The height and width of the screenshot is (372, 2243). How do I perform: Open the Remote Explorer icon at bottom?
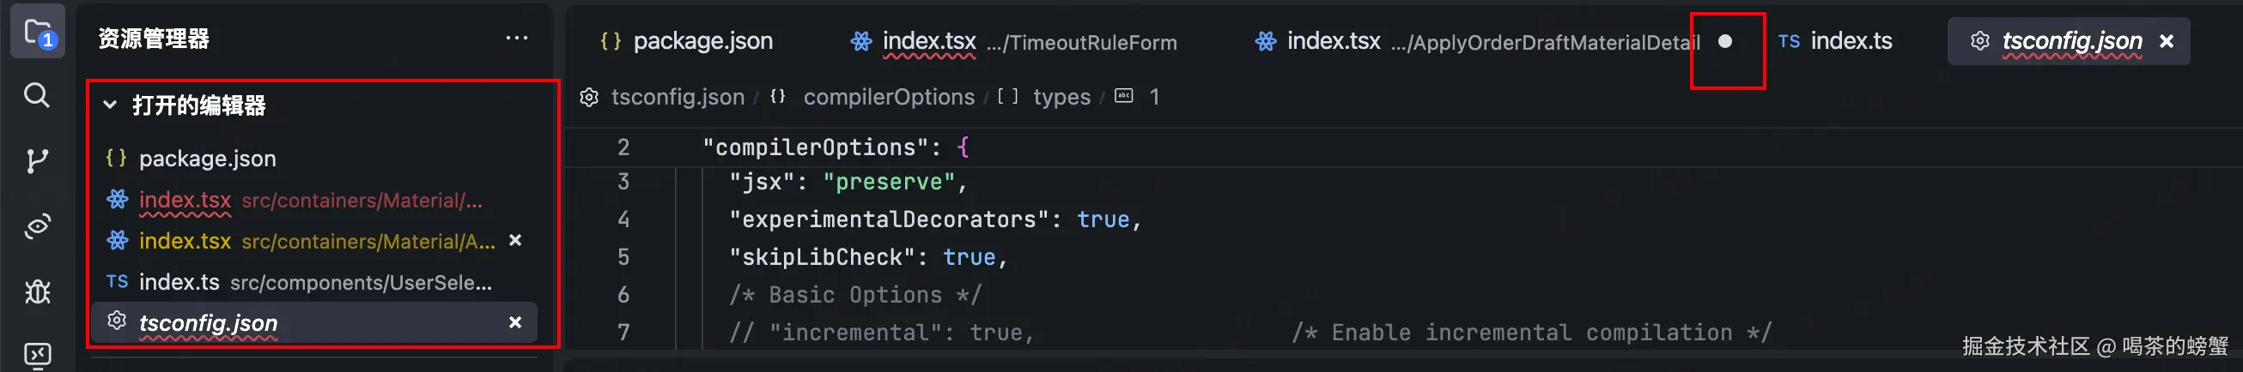pyautogui.click(x=37, y=355)
